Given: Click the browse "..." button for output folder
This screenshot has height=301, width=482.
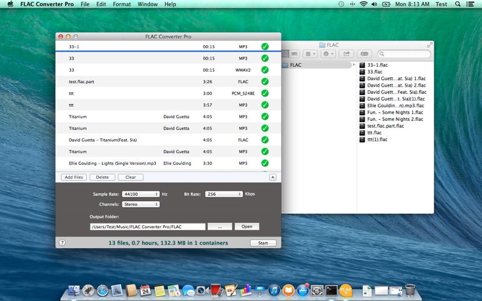Looking at the screenshot, I should click(220, 226).
